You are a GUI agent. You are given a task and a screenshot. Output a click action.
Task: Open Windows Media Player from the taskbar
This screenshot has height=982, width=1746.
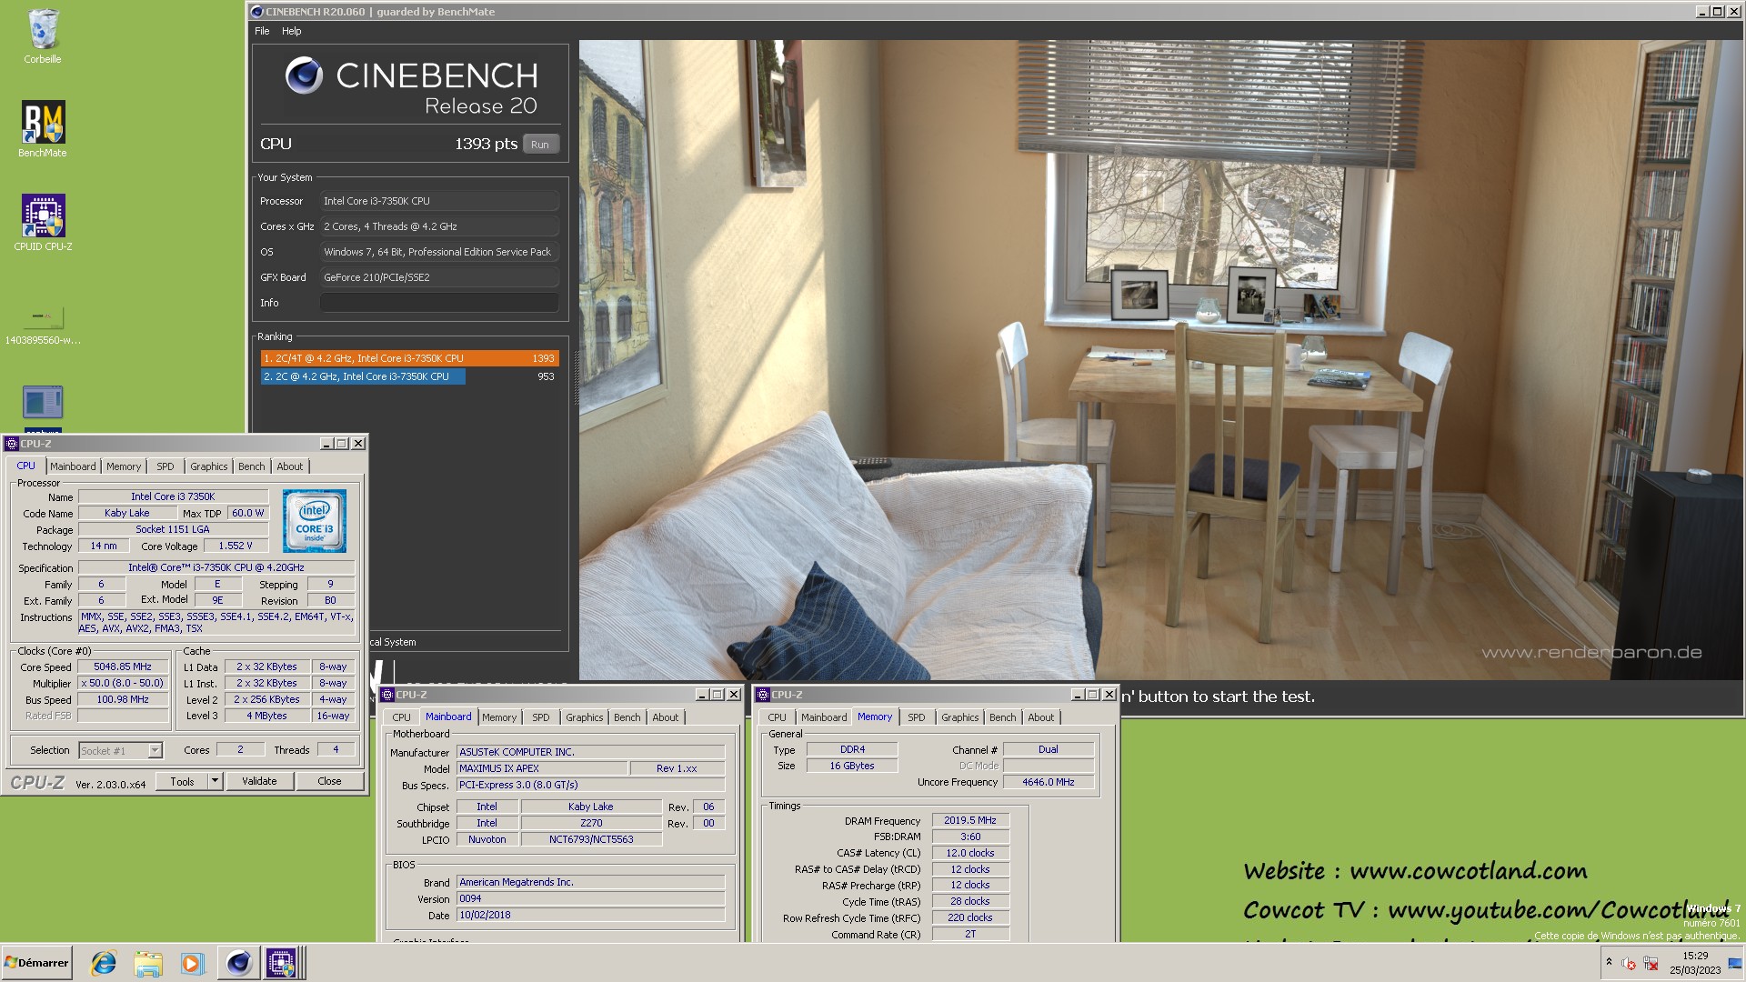pos(192,963)
